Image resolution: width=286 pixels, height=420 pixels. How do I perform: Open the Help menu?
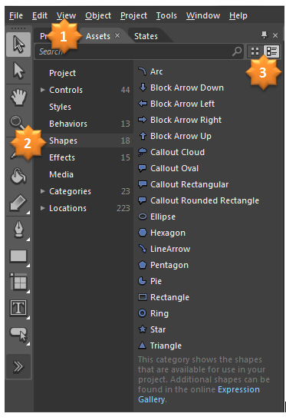coord(238,15)
